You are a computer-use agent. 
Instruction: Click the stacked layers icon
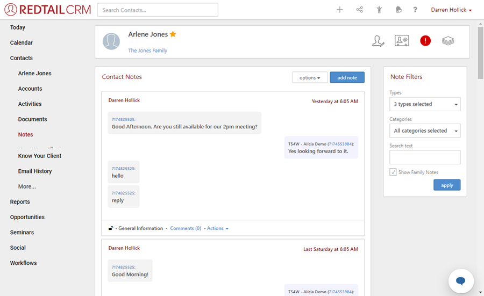click(x=448, y=41)
